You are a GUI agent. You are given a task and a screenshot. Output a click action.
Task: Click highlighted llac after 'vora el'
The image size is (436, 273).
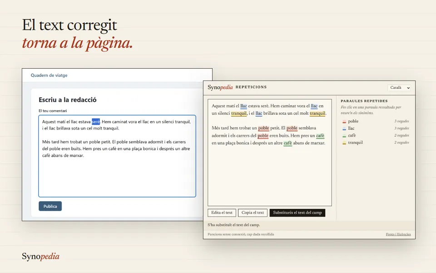(x=314, y=106)
